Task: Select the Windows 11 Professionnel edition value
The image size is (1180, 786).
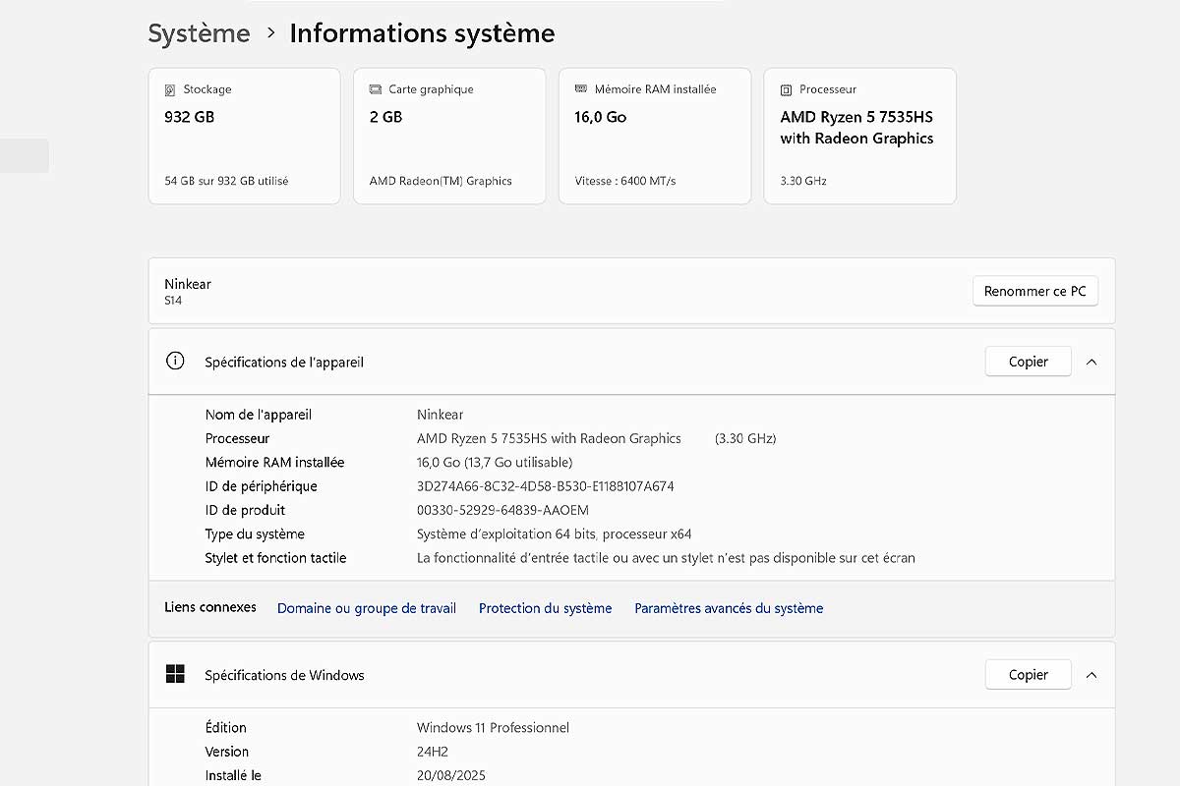Action: pos(493,728)
